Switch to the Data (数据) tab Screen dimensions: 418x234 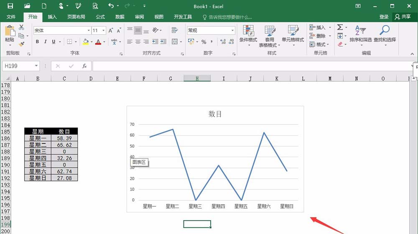point(120,17)
